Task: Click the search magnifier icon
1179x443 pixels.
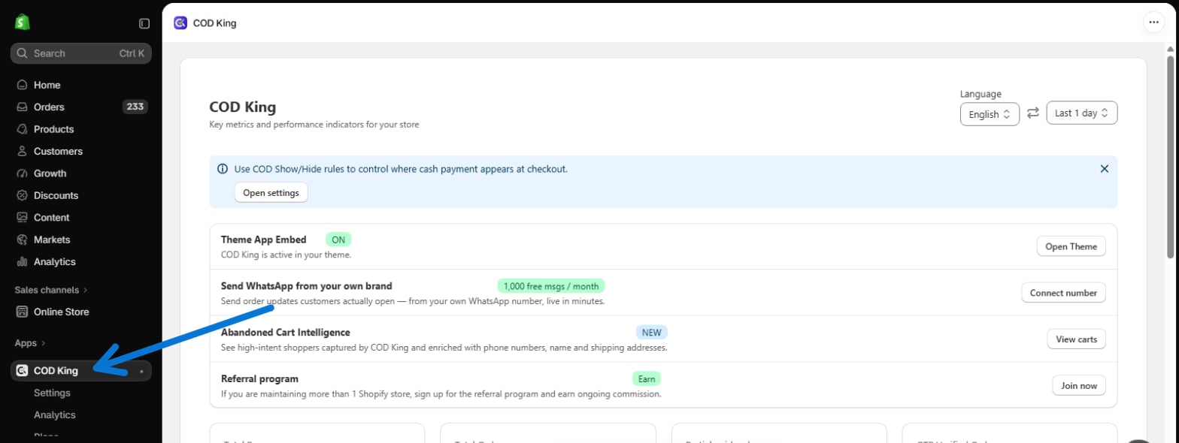Action: click(22, 53)
